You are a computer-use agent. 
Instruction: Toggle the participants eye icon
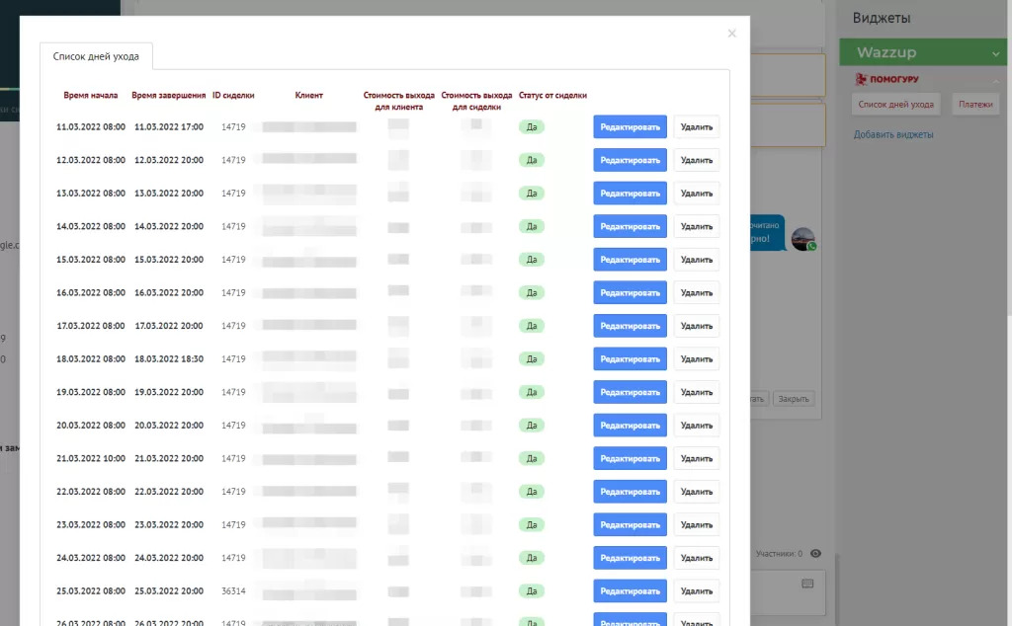[x=815, y=554]
